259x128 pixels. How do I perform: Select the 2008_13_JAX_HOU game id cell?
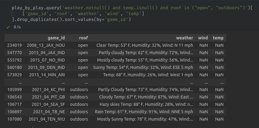[46, 45]
